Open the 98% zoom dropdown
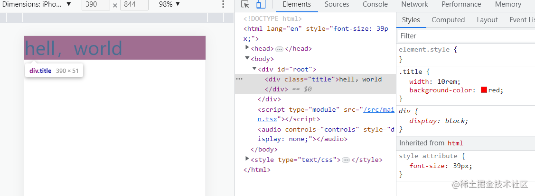The image size is (535, 196). 169,4
